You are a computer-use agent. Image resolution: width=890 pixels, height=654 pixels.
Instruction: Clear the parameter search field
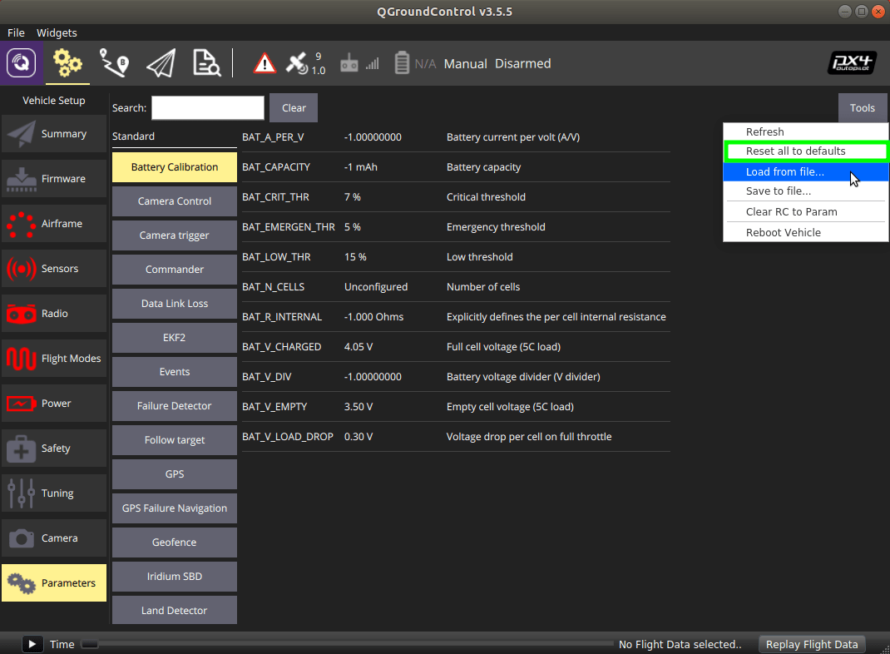coord(294,108)
